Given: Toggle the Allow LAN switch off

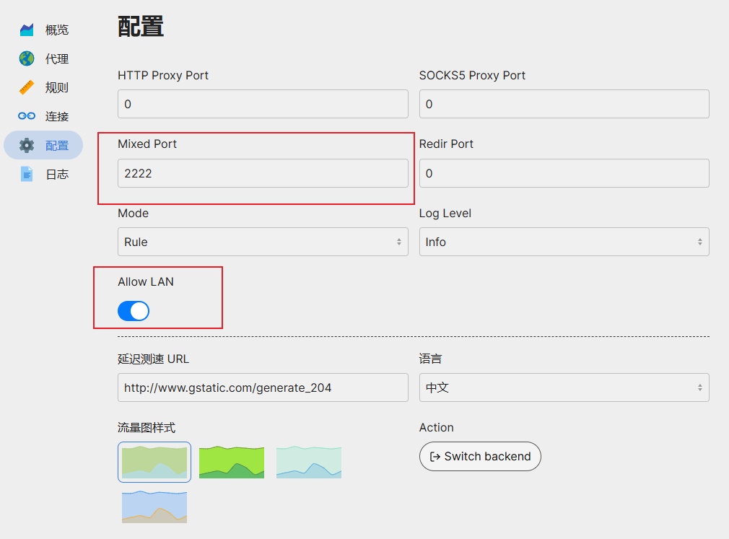Looking at the screenshot, I should click(x=134, y=311).
